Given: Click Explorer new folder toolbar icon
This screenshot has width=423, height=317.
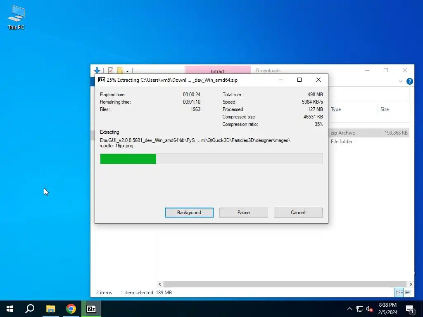Looking at the screenshot, I should click(x=120, y=70).
